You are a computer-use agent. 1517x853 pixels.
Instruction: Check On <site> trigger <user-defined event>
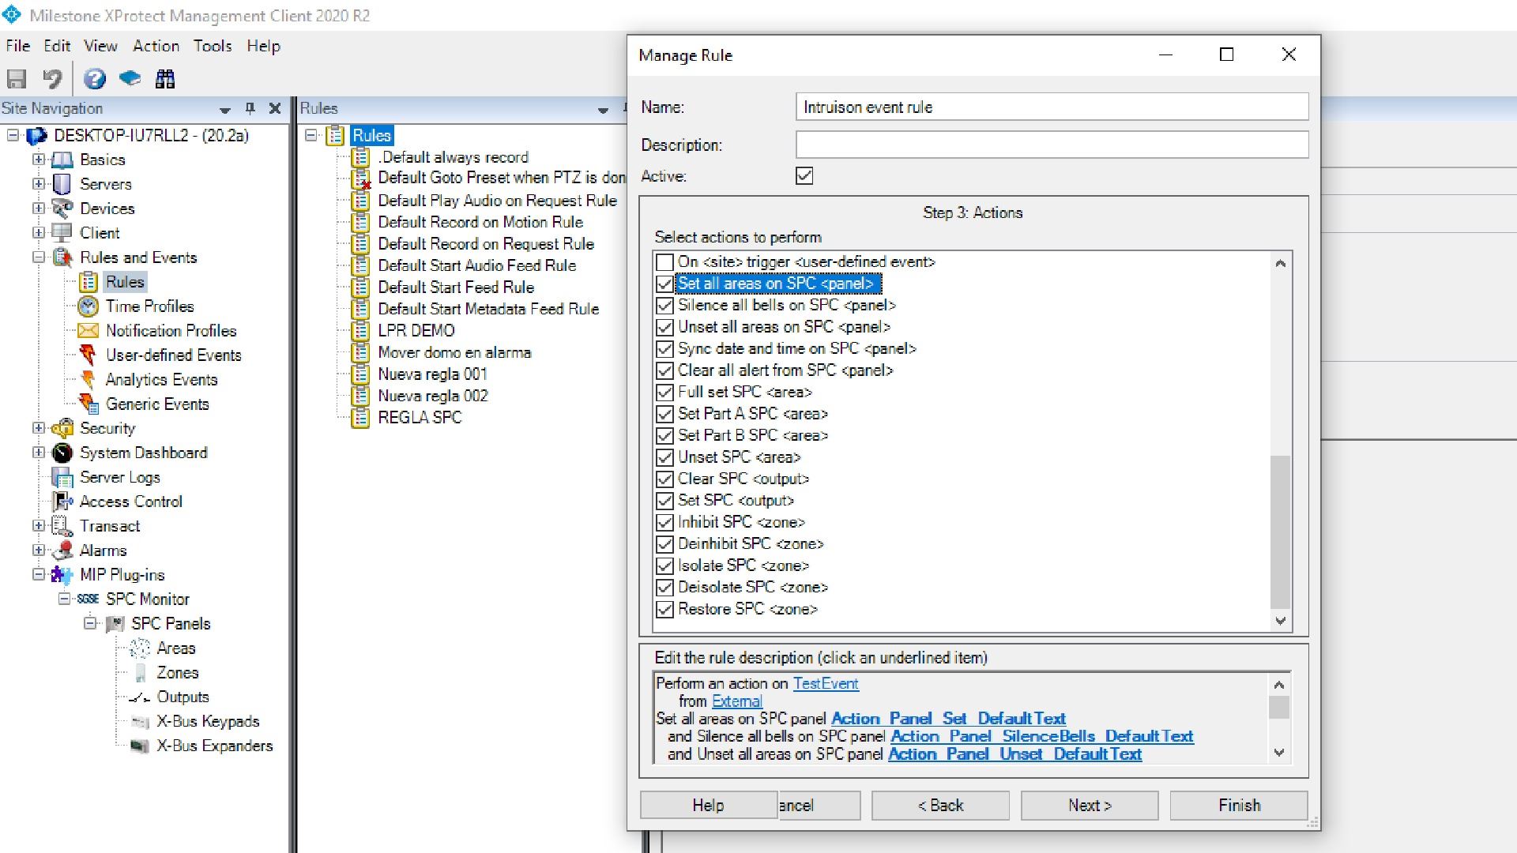pyautogui.click(x=665, y=262)
